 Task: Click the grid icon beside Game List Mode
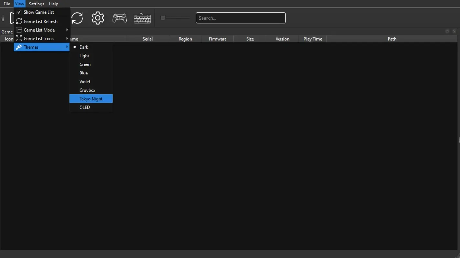[x=19, y=30]
